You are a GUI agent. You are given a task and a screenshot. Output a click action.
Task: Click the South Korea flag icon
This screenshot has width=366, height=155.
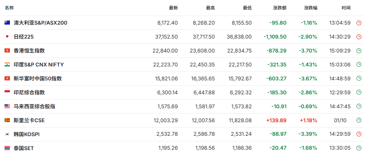point(7,134)
